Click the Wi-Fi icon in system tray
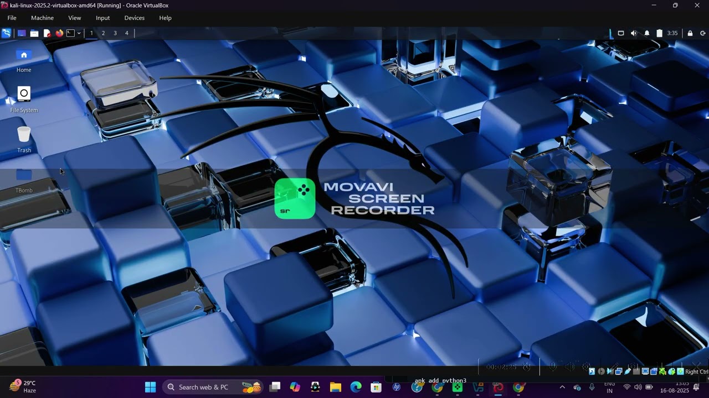 tap(627, 387)
